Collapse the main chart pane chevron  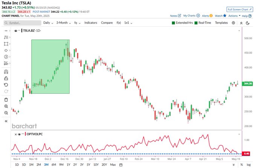[x=239, y=31]
